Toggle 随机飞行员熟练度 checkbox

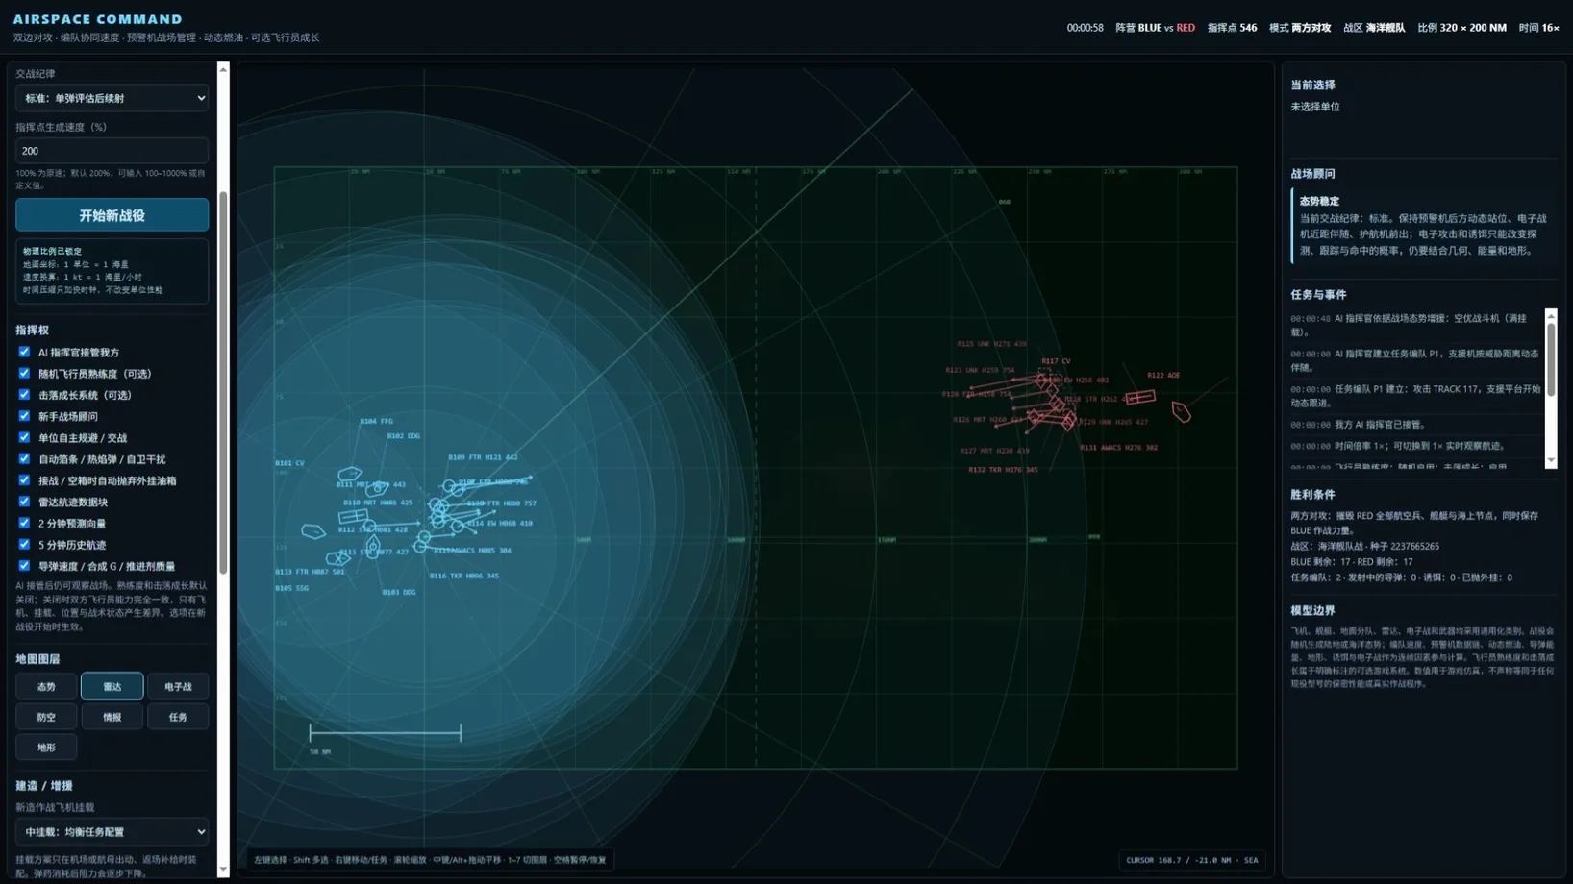[x=24, y=374]
